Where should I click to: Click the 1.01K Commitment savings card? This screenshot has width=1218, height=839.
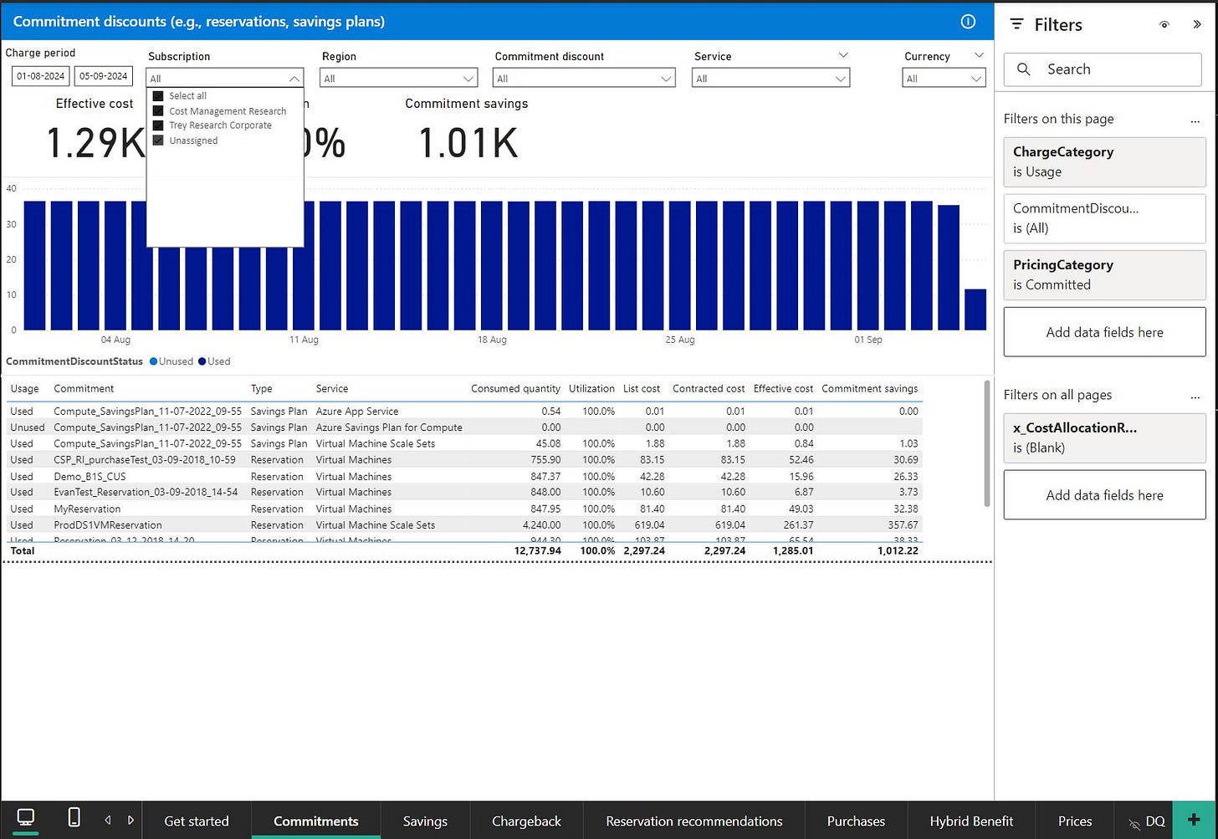coord(467,130)
